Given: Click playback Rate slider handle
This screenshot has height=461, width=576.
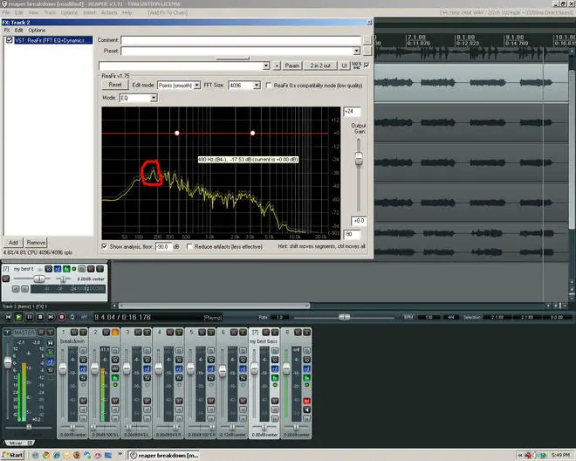Looking at the screenshot, I should (344, 317).
